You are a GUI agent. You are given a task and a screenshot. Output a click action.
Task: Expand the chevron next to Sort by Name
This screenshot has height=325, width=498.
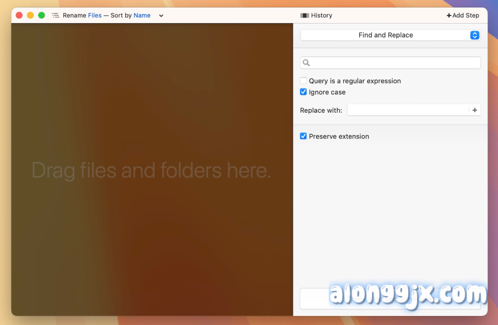click(x=161, y=16)
